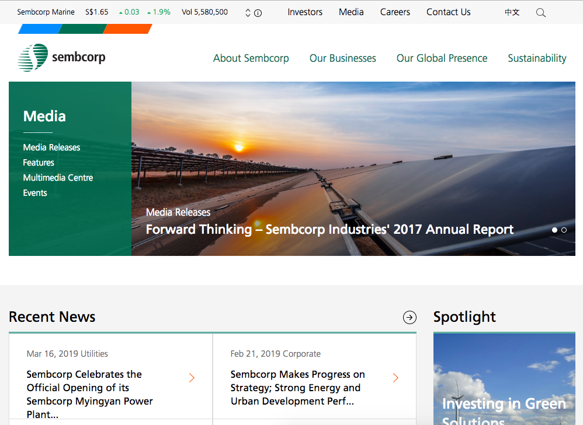
Task: Click the Media Releases banner label
Action: [178, 212]
